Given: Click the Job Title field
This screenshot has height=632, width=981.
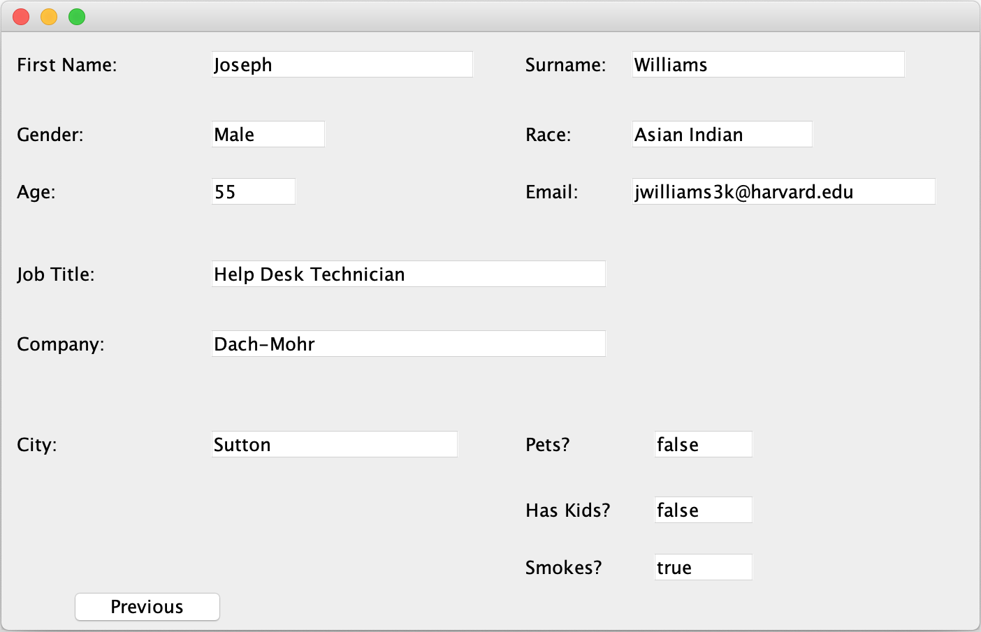Looking at the screenshot, I should click(x=408, y=274).
